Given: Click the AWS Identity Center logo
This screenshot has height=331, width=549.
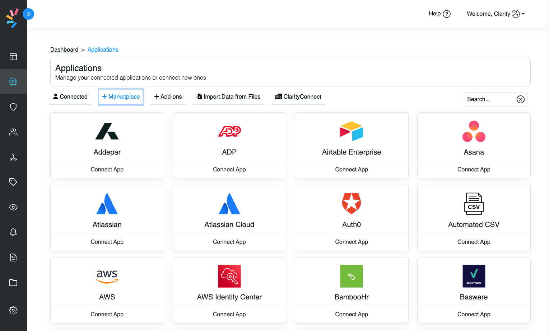Looking at the screenshot, I should (229, 276).
